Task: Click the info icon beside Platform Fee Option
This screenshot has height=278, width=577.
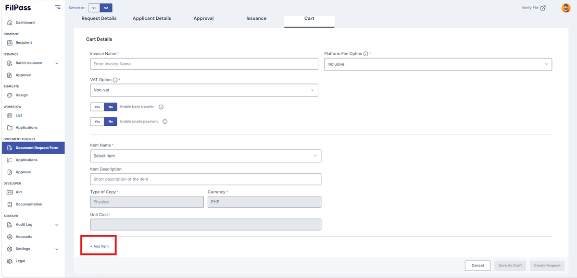Action: 366,54
